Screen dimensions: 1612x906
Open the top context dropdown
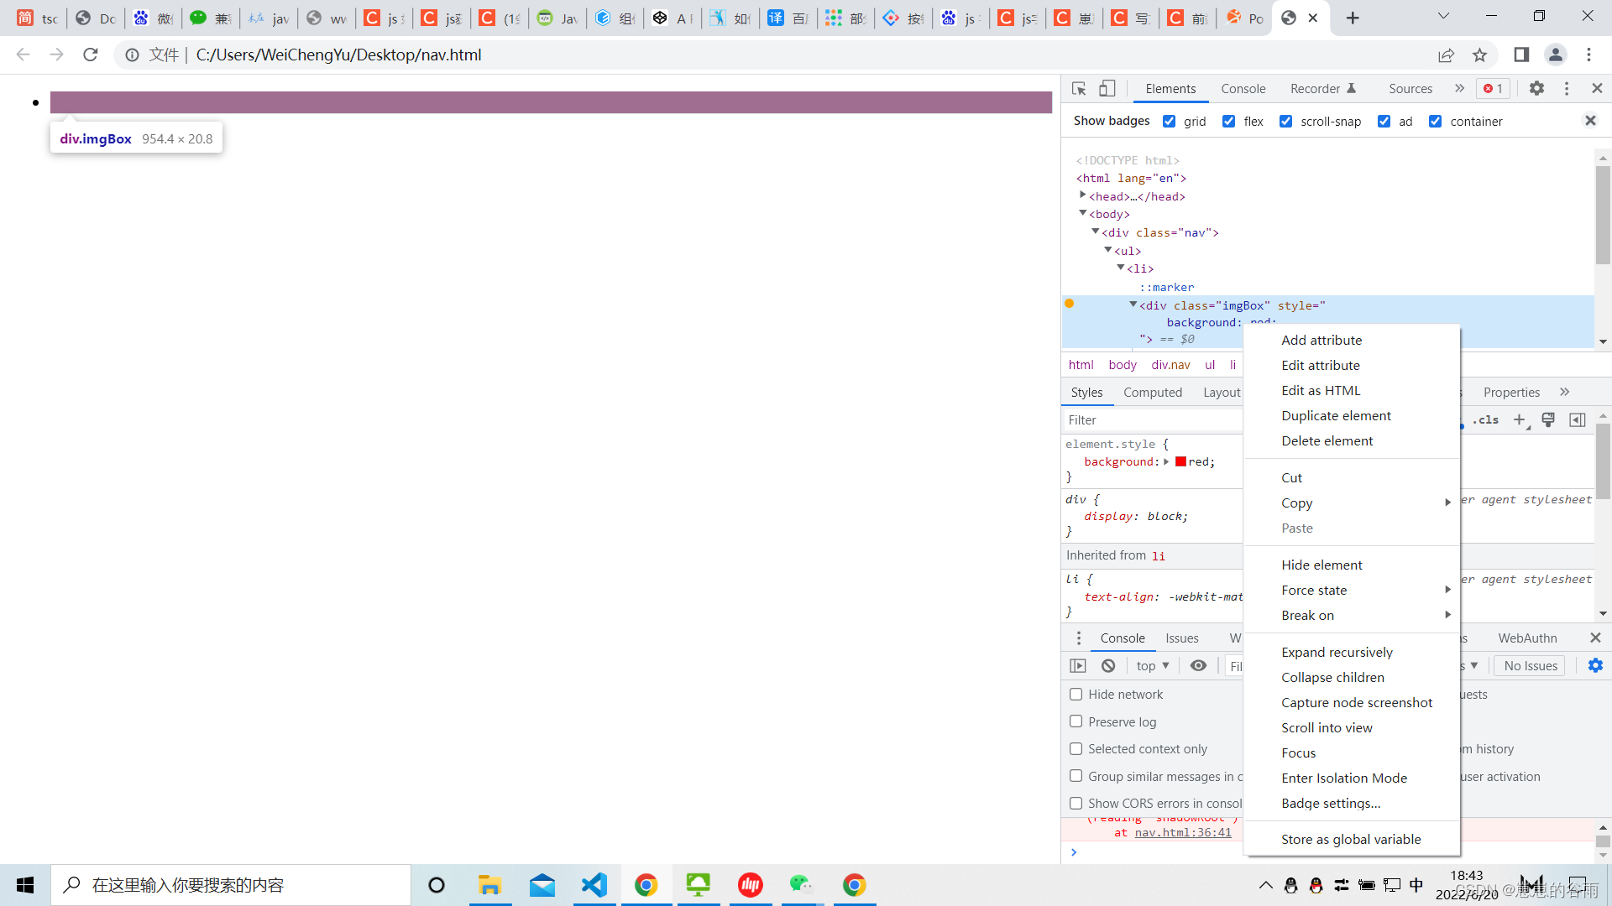coord(1152,665)
